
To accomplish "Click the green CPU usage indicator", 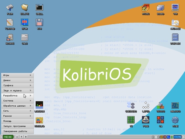I will pyautogui.click(x=172, y=137).
